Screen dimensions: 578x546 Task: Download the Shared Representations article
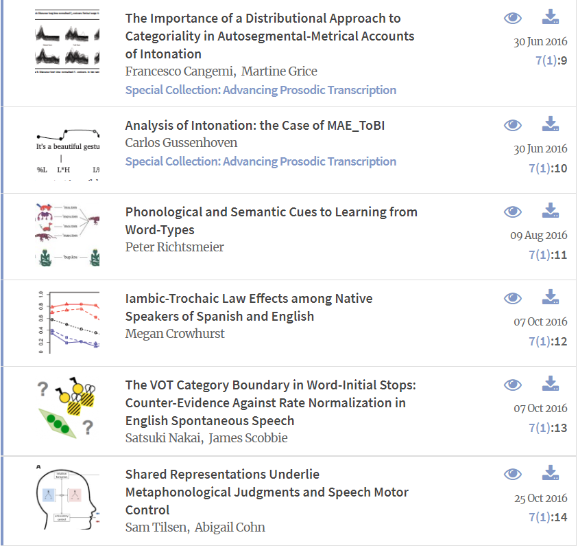point(551,473)
